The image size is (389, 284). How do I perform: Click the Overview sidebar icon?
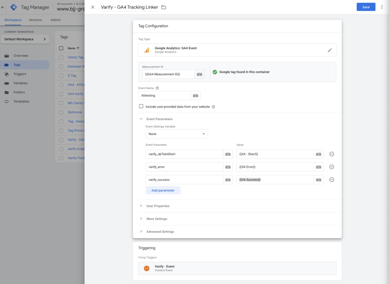pos(7,56)
